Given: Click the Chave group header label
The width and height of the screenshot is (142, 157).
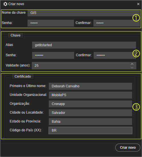Looking at the screenshot, I should [x=15, y=35].
